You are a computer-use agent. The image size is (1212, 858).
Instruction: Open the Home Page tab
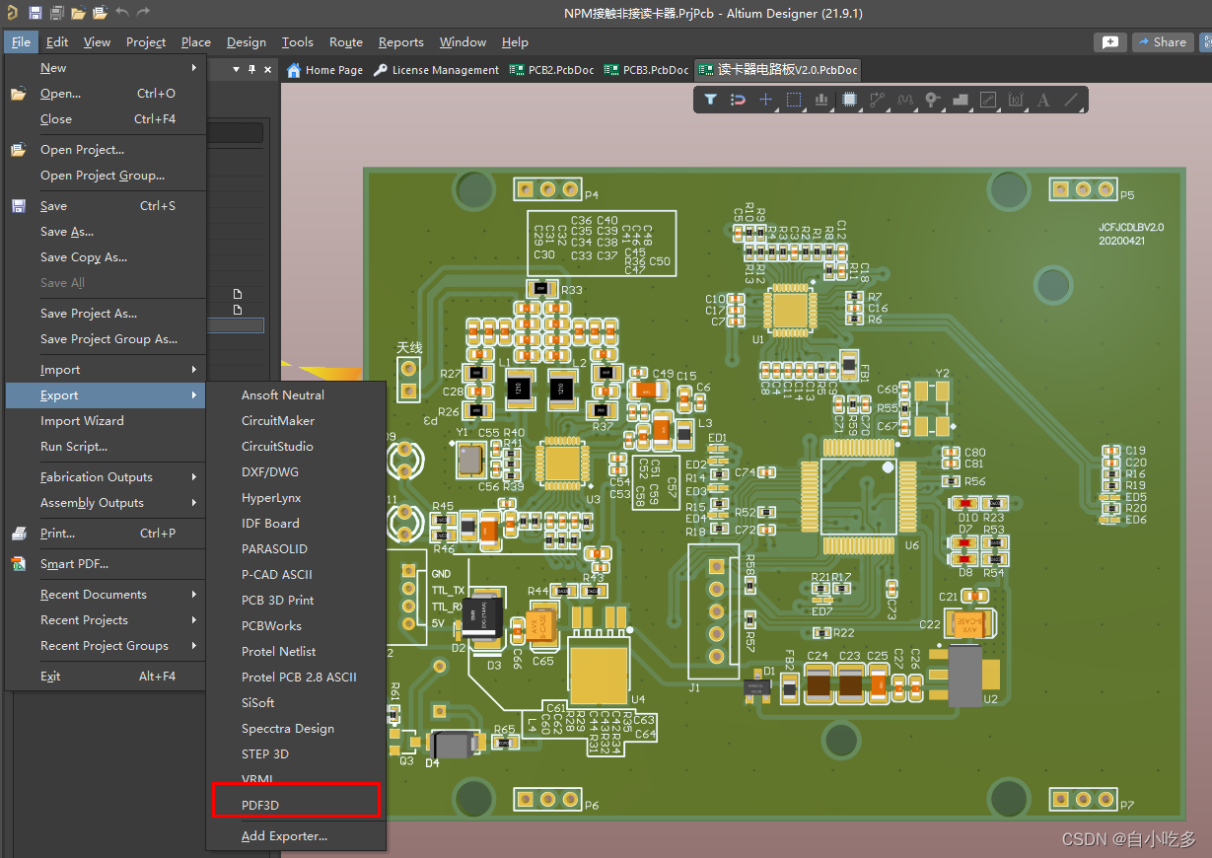[324, 70]
